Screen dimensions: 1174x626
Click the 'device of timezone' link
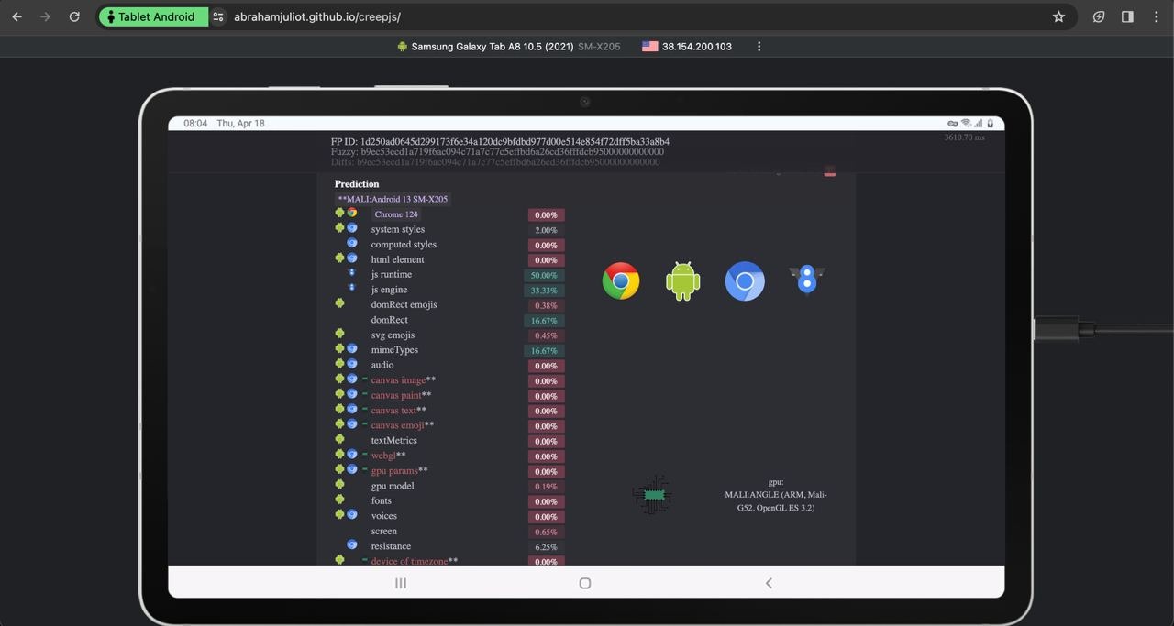tap(409, 561)
